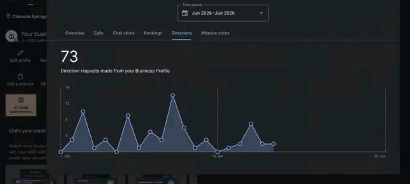Viewport: 410px width, 184px height.
Task: Open the Website clicks tab
Action: [215, 33]
